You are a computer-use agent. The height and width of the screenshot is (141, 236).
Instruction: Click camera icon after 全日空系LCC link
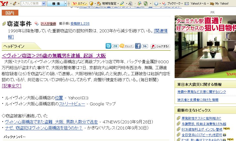(224, 135)
